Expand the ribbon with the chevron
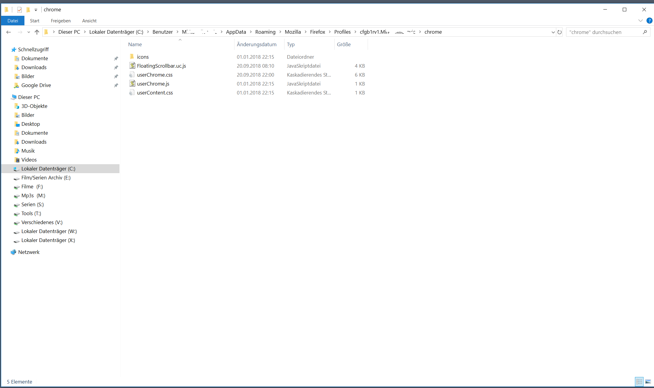The image size is (654, 388). (x=641, y=21)
